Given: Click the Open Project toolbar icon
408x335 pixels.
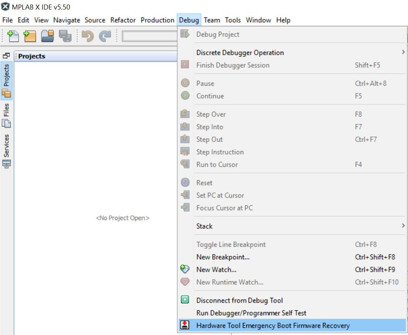Looking at the screenshot, I should 48,36.
